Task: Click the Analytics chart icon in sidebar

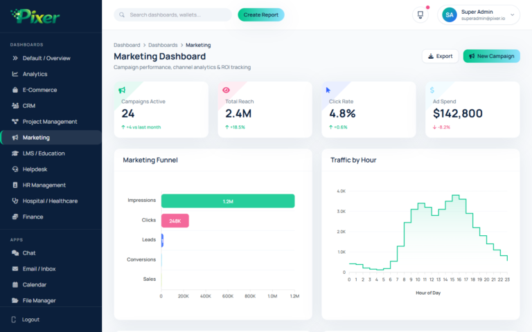Action: [x=15, y=74]
